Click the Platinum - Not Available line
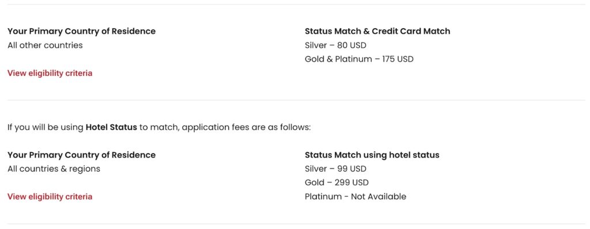The width and height of the screenshot is (590, 229). [355, 197]
